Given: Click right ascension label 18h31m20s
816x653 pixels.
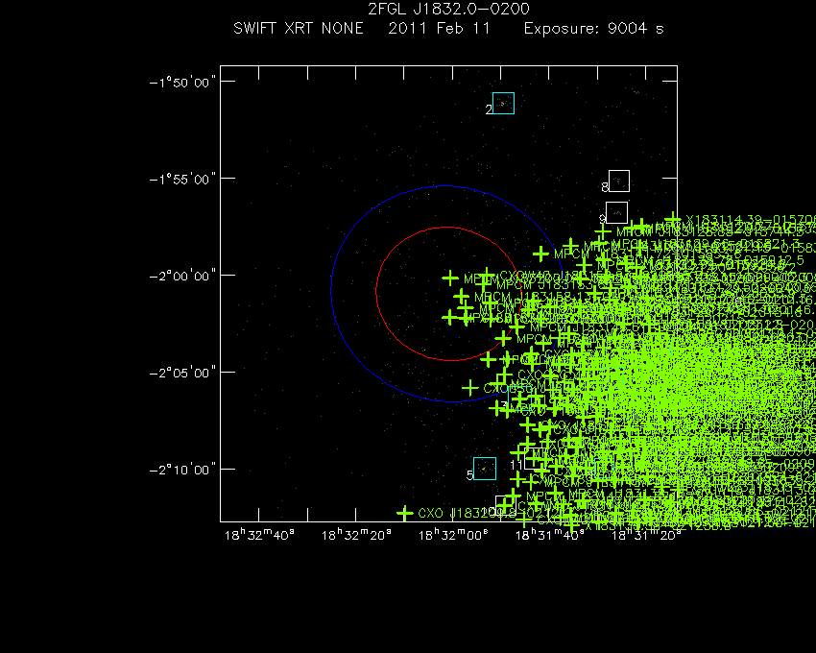Looking at the screenshot, I should (646, 535).
